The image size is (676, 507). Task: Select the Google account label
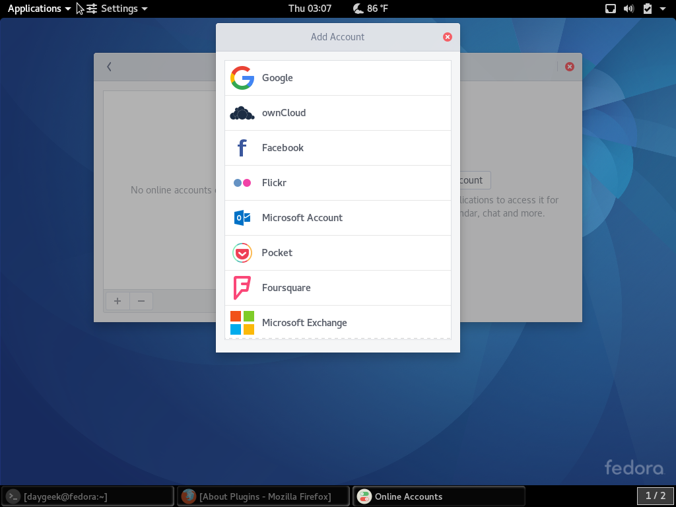277,78
